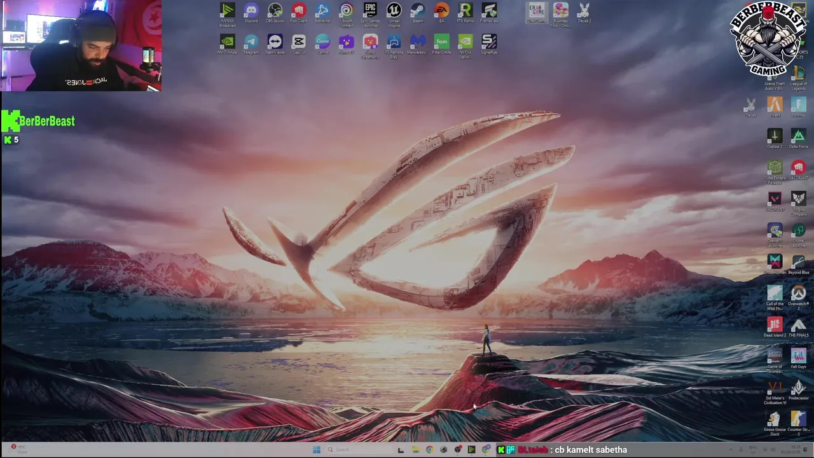Open the Windows Start button
The height and width of the screenshot is (458, 814).
(x=316, y=450)
